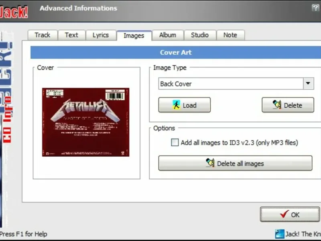Click the Options group label
The height and width of the screenshot is (241, 321).
164,128
